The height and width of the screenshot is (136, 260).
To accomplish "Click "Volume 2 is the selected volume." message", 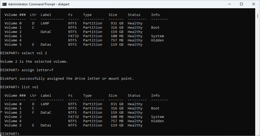I will tap(34, 62).
